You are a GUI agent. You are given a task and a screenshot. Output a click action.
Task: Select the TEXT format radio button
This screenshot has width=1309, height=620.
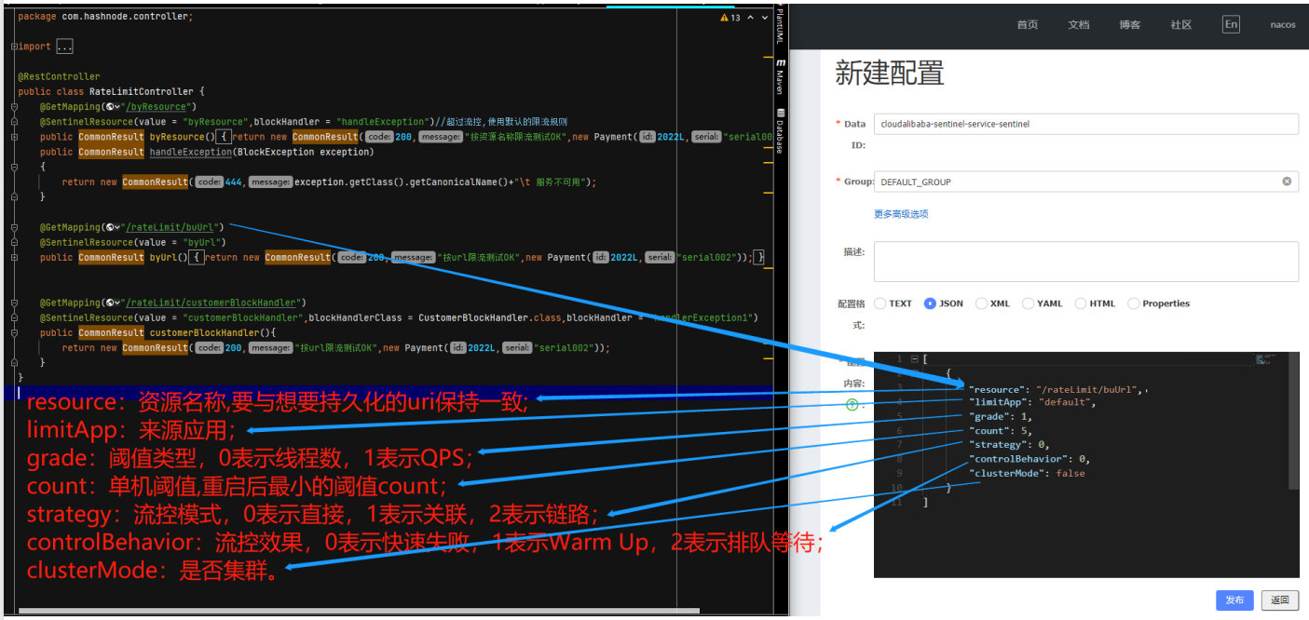[880, 303]
